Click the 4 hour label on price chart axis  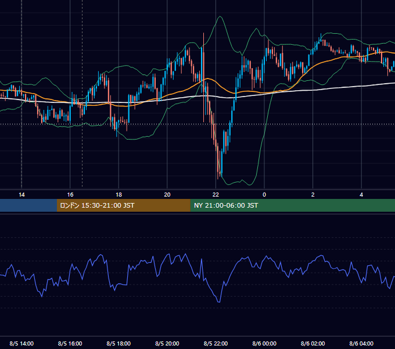pos(361,195)
